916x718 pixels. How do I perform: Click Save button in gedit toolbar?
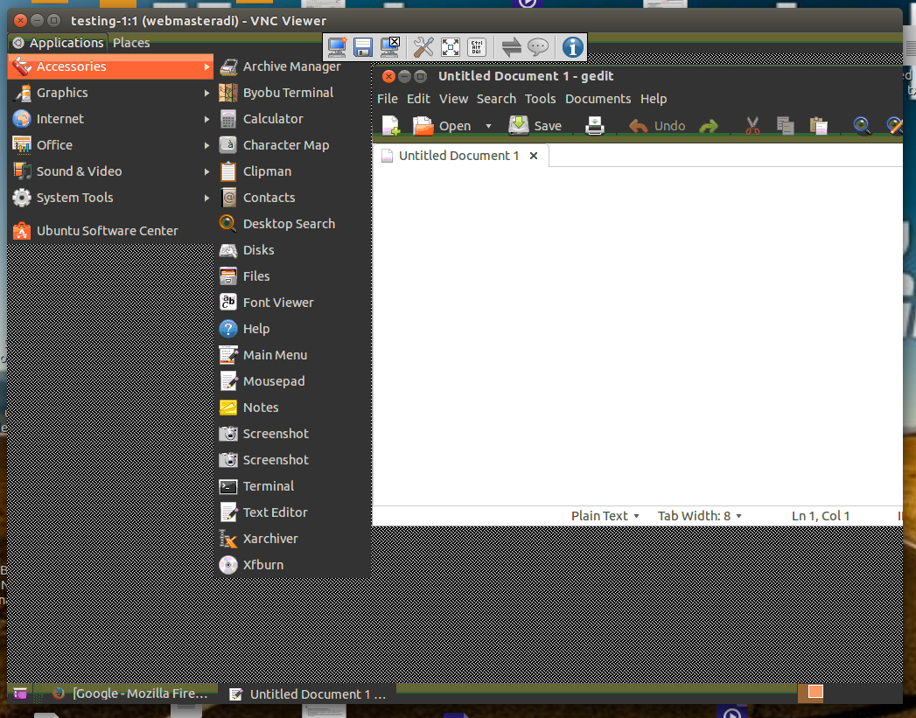[535, 126]
